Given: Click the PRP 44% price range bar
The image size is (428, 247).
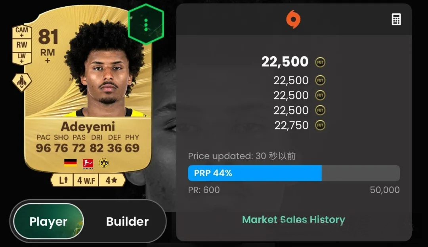Looking at the screenshot, I should click(294, 173).
